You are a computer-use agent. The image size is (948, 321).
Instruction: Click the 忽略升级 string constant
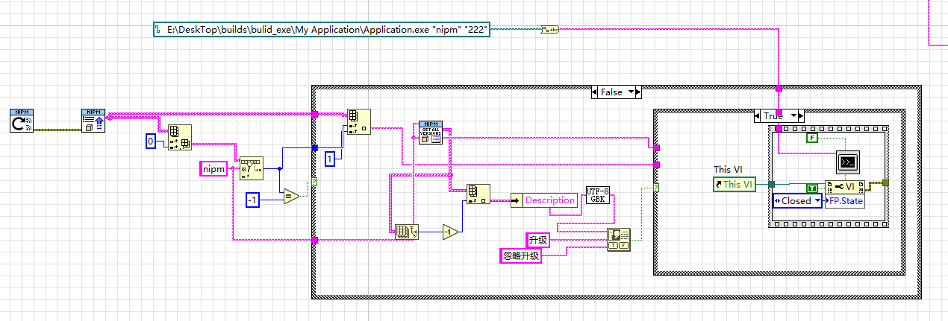point(520,256)
